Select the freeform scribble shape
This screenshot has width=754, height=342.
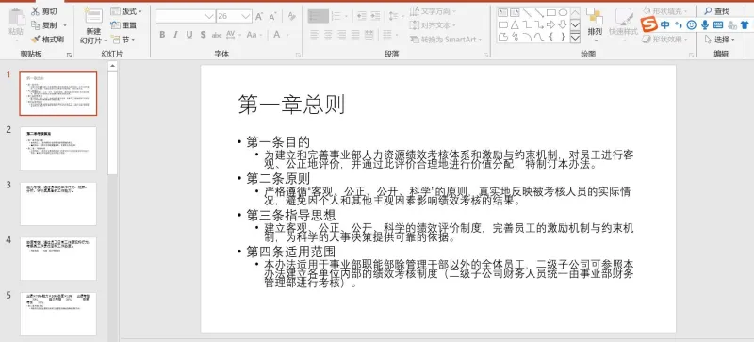515,37
